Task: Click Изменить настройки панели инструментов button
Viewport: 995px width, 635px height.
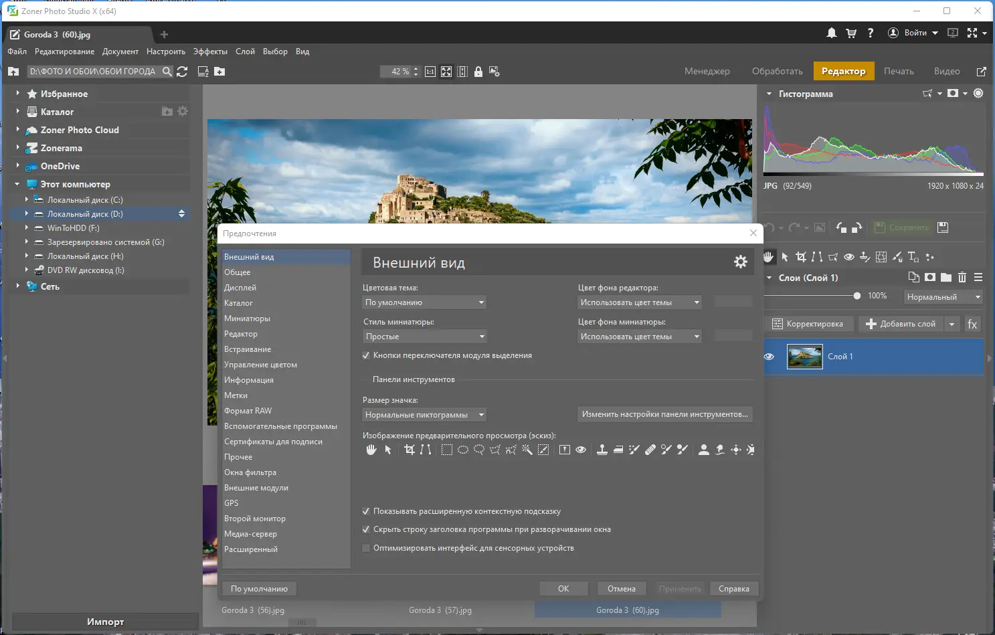Action: click(665, 414)
